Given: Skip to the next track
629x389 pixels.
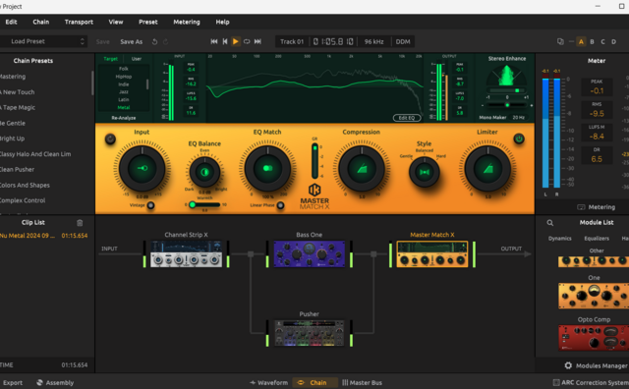Looking at the screenshot, I should pos(257,41).
